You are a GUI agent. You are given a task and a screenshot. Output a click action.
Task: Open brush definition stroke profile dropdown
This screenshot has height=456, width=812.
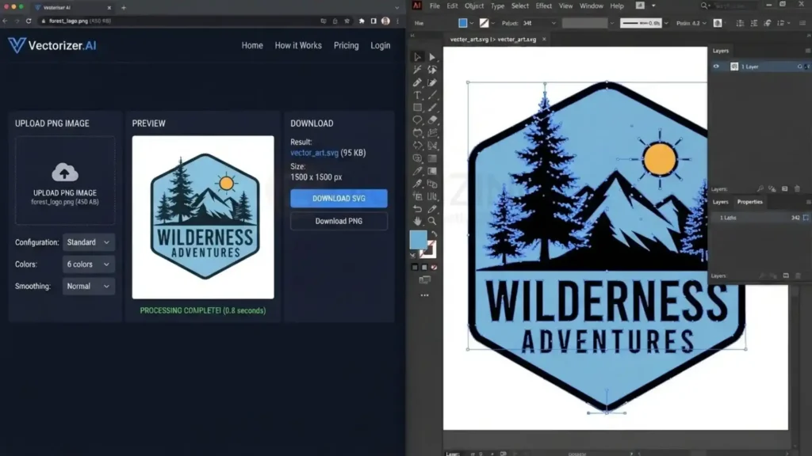coord(666,23)
